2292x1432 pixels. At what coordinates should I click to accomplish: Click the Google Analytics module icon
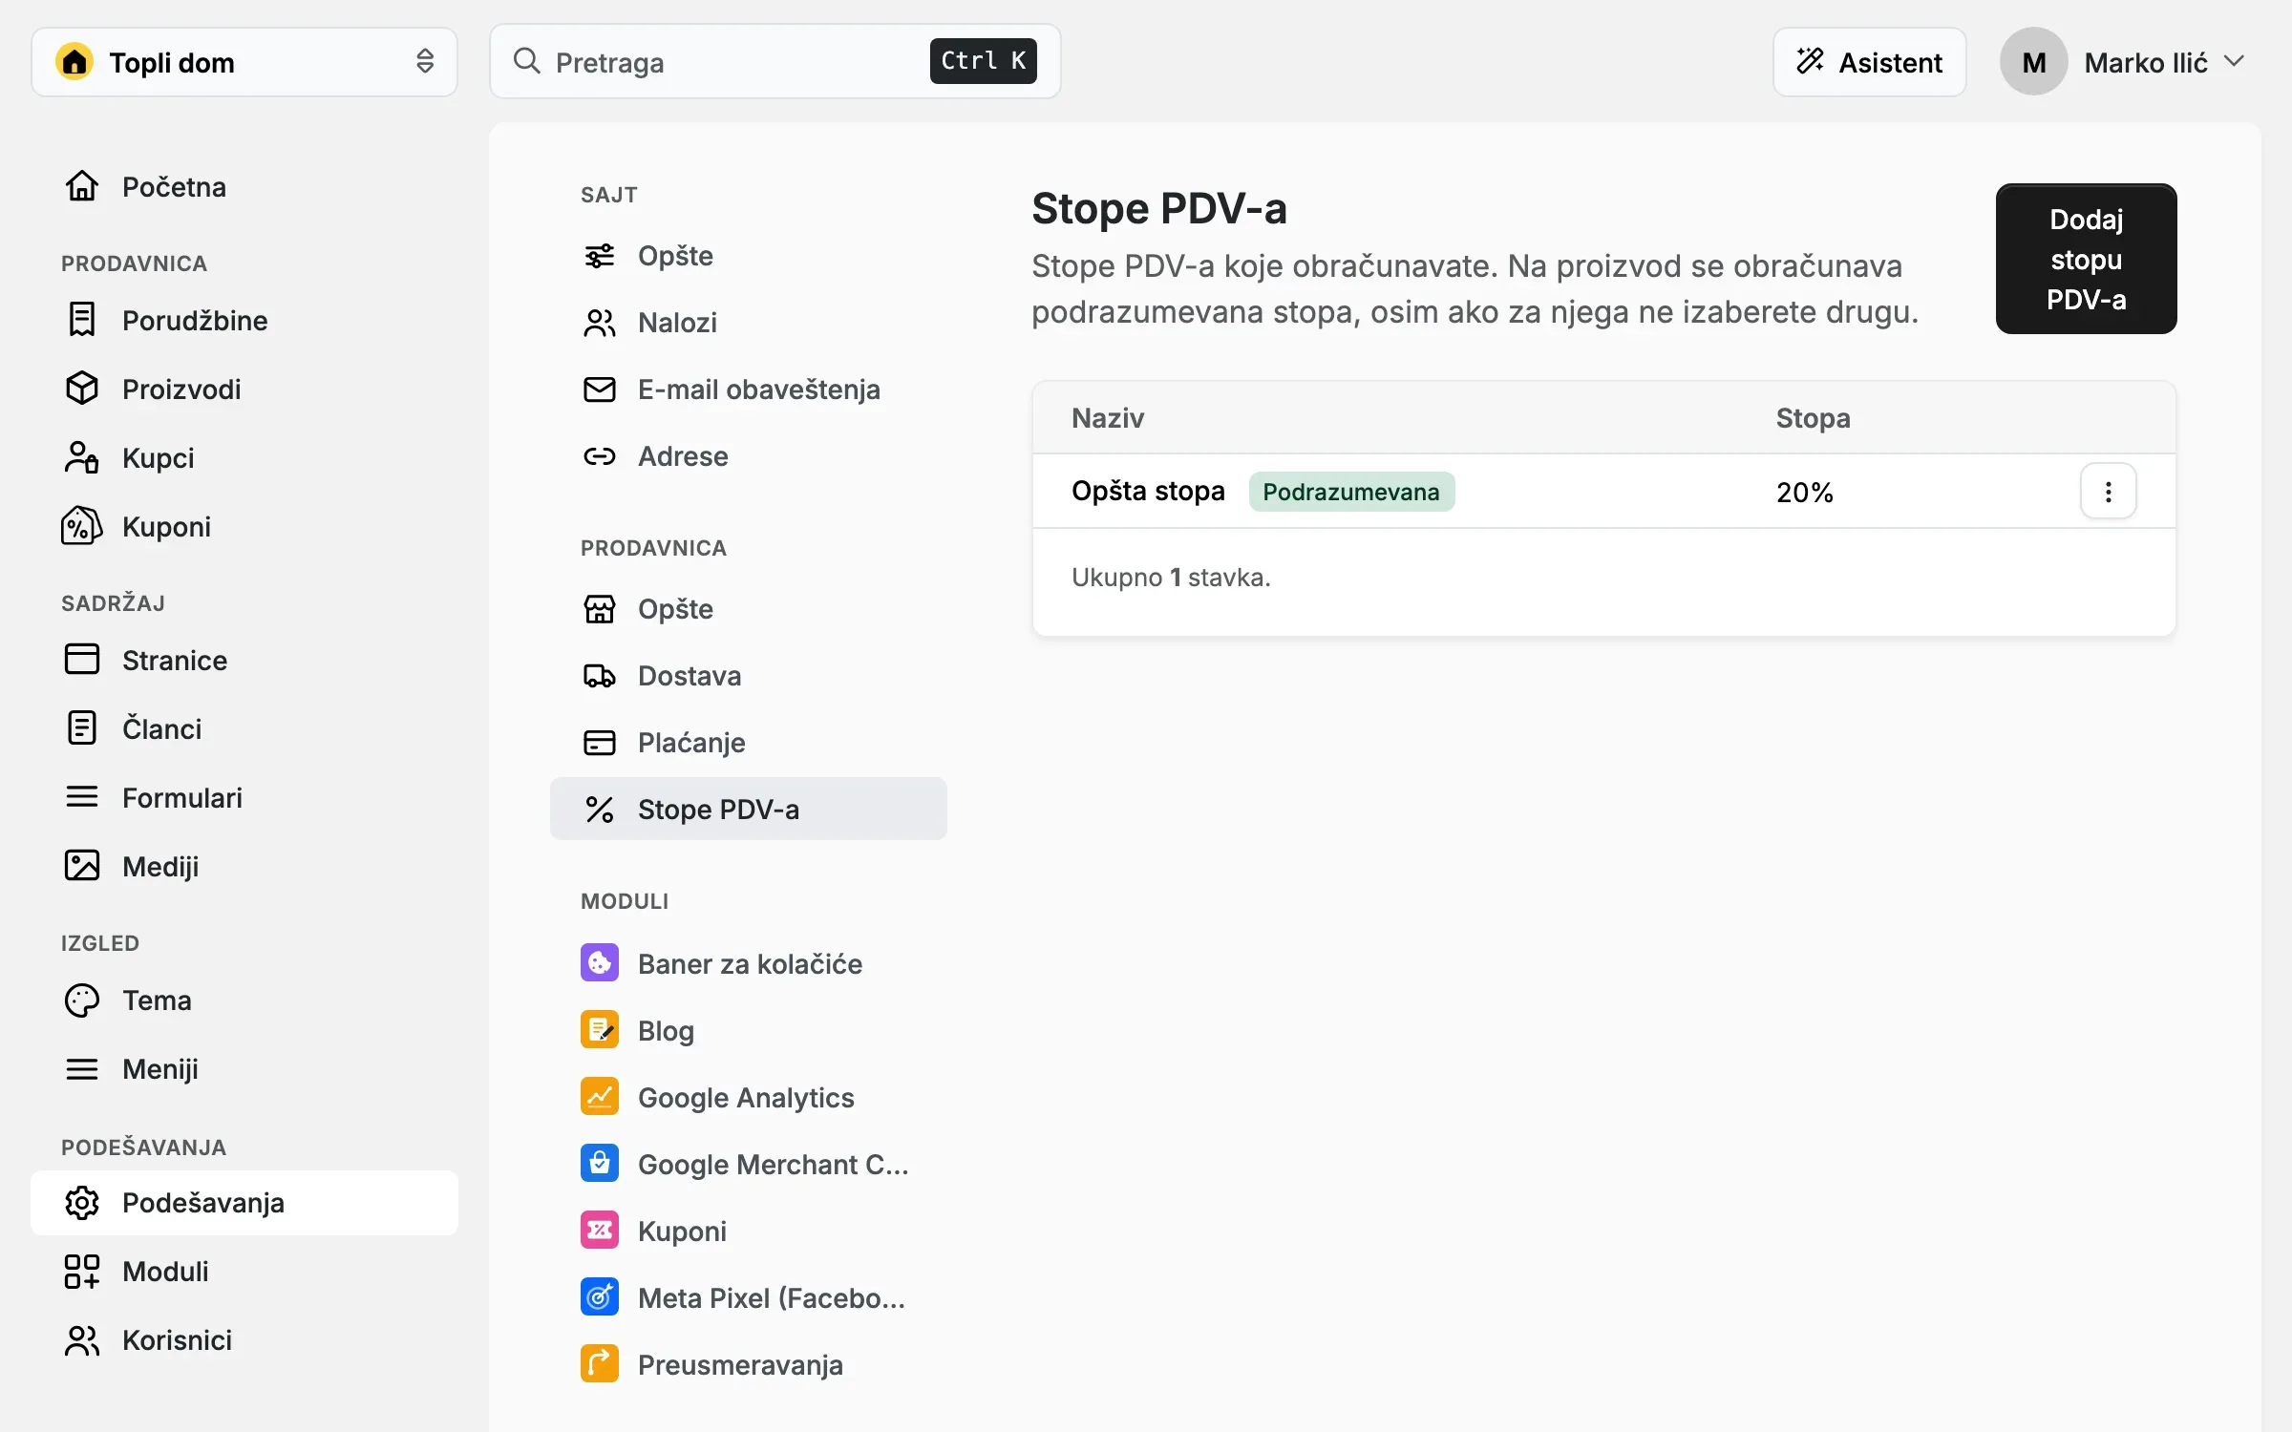(600, 1097)
